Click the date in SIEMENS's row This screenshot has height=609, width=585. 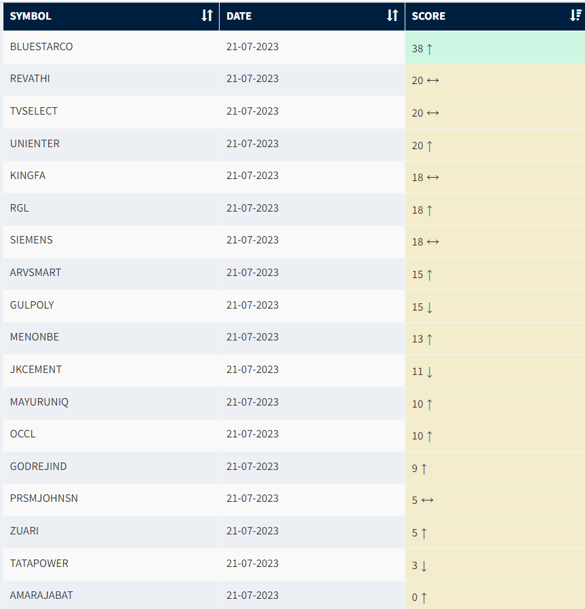(x=252, y=241)
